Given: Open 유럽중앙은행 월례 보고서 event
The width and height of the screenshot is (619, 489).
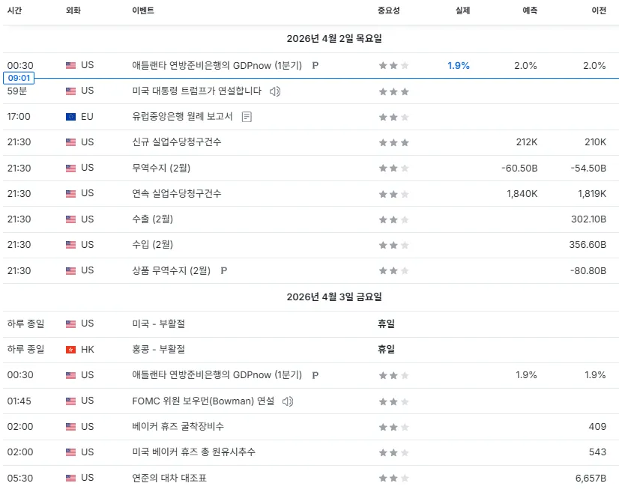Looking at the screenshot, I should (182, 116).
